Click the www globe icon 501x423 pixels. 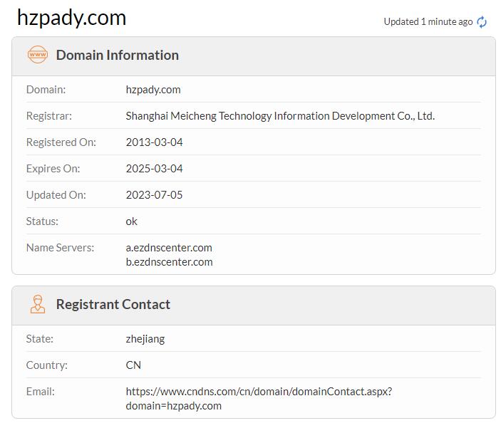click(x=37, y=55)
